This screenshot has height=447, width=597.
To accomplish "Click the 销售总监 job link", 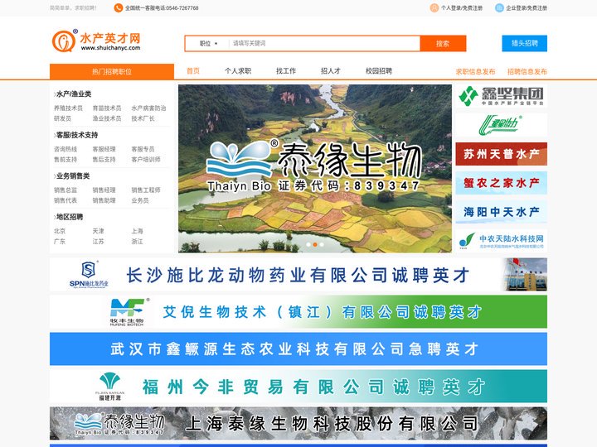I will (66, 190).
